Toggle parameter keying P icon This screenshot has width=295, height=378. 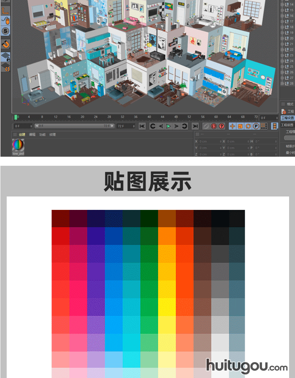coord(256,126)
